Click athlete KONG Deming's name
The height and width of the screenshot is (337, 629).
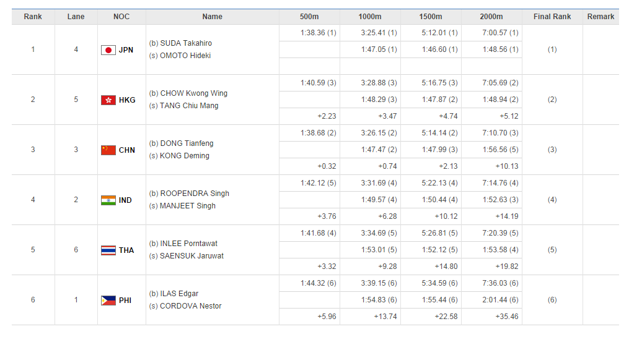tap(184, 156)
